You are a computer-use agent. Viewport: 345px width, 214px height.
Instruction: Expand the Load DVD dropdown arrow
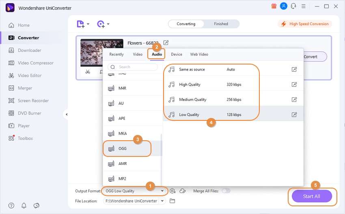pyautogui.click(x=108, y=24)
